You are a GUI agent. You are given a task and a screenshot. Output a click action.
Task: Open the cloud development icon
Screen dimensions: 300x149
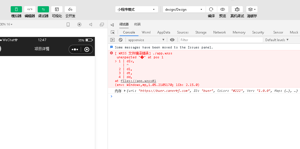pyautogui.click(x=70, y=9)
